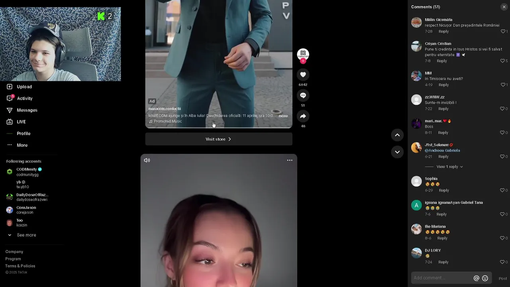Open the emoji picker in comment box

(485, 278)
